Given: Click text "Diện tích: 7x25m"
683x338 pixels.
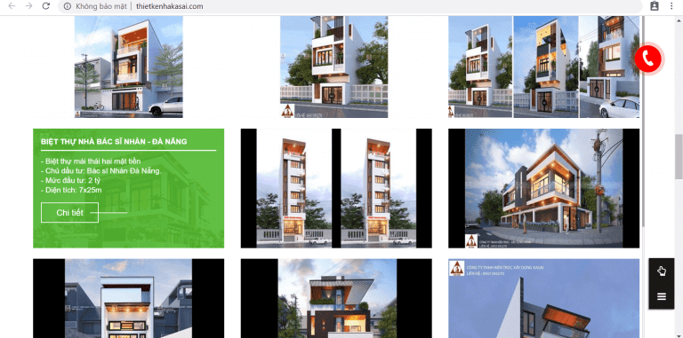Looking at the screenshot, I should coord(74,190).
